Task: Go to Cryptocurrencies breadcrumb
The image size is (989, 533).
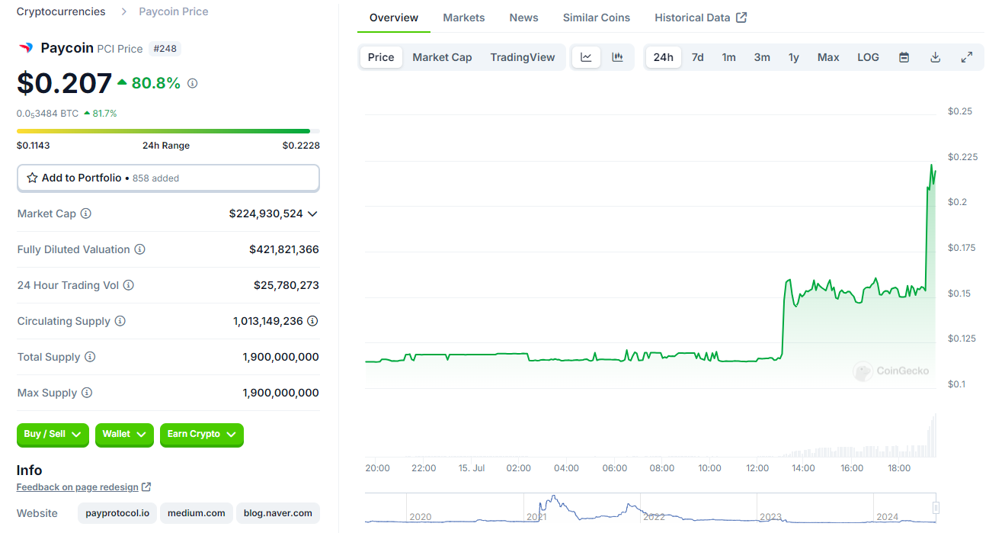Action: tap(61, 11)
